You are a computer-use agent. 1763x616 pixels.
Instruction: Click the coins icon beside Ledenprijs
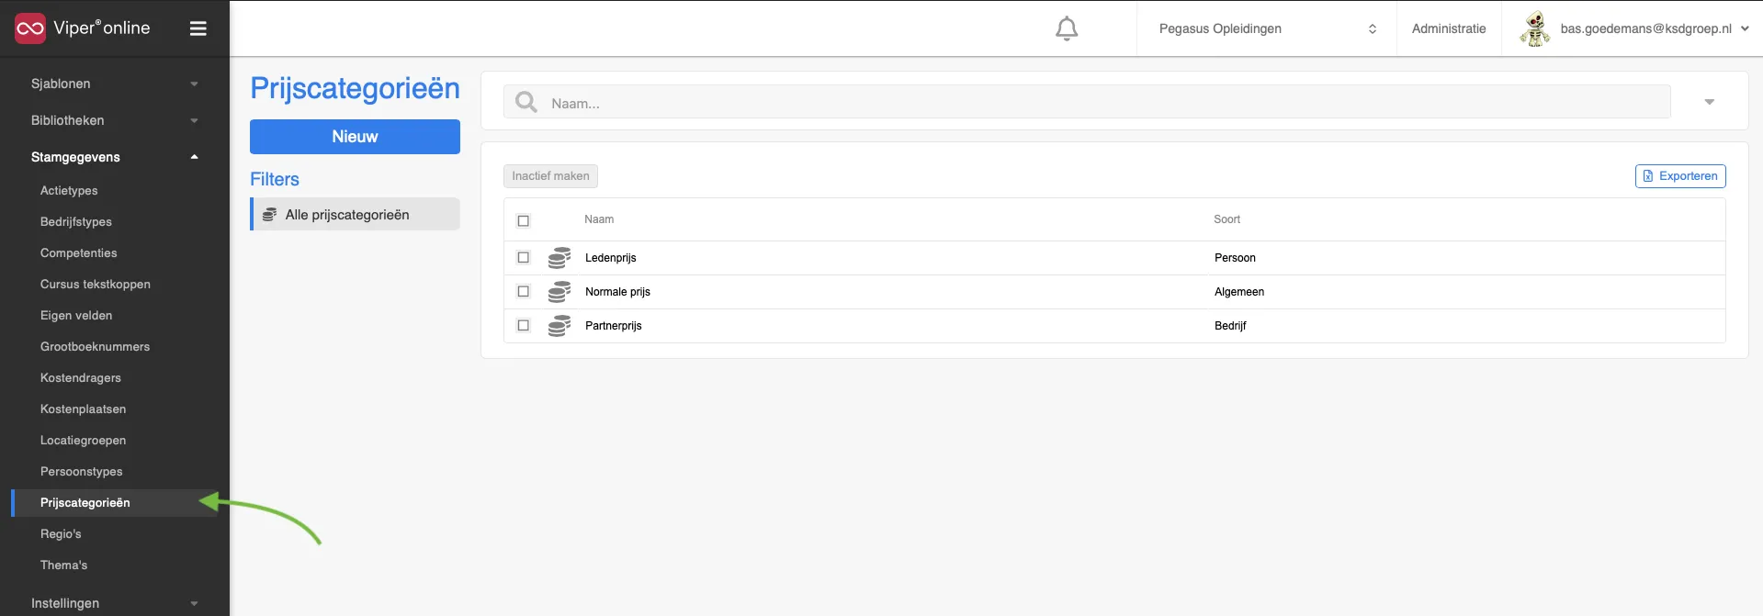click(x=559, y=258)
